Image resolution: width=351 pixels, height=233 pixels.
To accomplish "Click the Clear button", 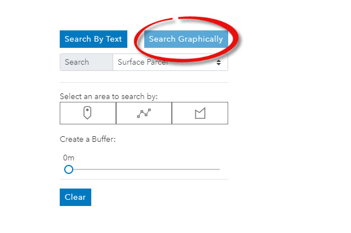I will click(75, 197).
